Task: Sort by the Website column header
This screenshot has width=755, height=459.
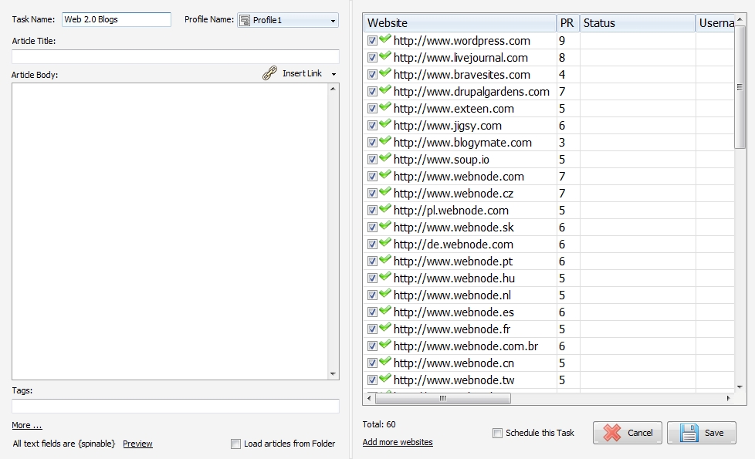Action: (460, 23)
